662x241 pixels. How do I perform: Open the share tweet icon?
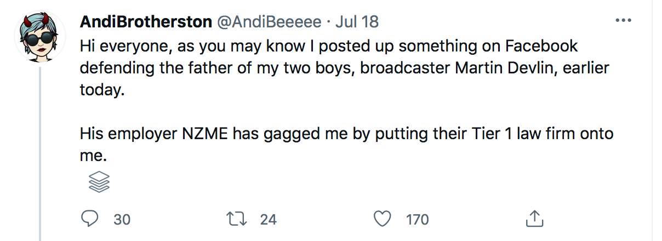coord(533,219)
